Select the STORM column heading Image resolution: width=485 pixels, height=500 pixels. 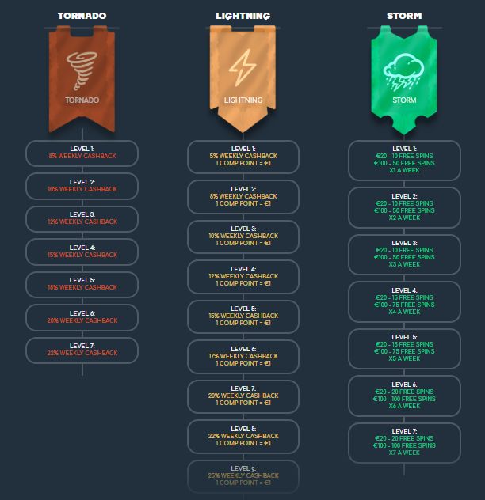[x=404, y=16]
